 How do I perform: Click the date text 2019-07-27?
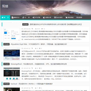[27, 49]
